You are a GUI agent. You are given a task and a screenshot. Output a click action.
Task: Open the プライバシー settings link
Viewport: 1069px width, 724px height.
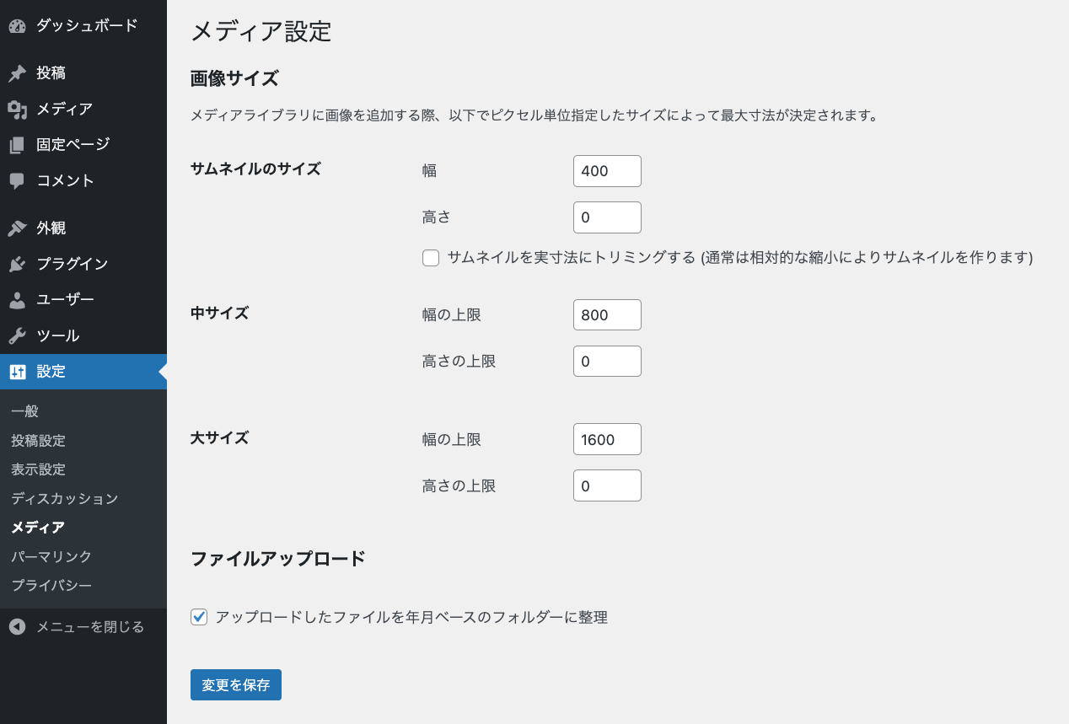[x=51, y=585]
